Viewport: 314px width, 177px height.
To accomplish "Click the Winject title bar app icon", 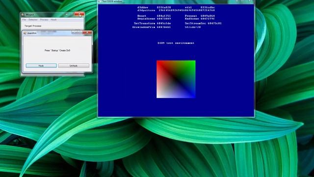I will [23, 15].
